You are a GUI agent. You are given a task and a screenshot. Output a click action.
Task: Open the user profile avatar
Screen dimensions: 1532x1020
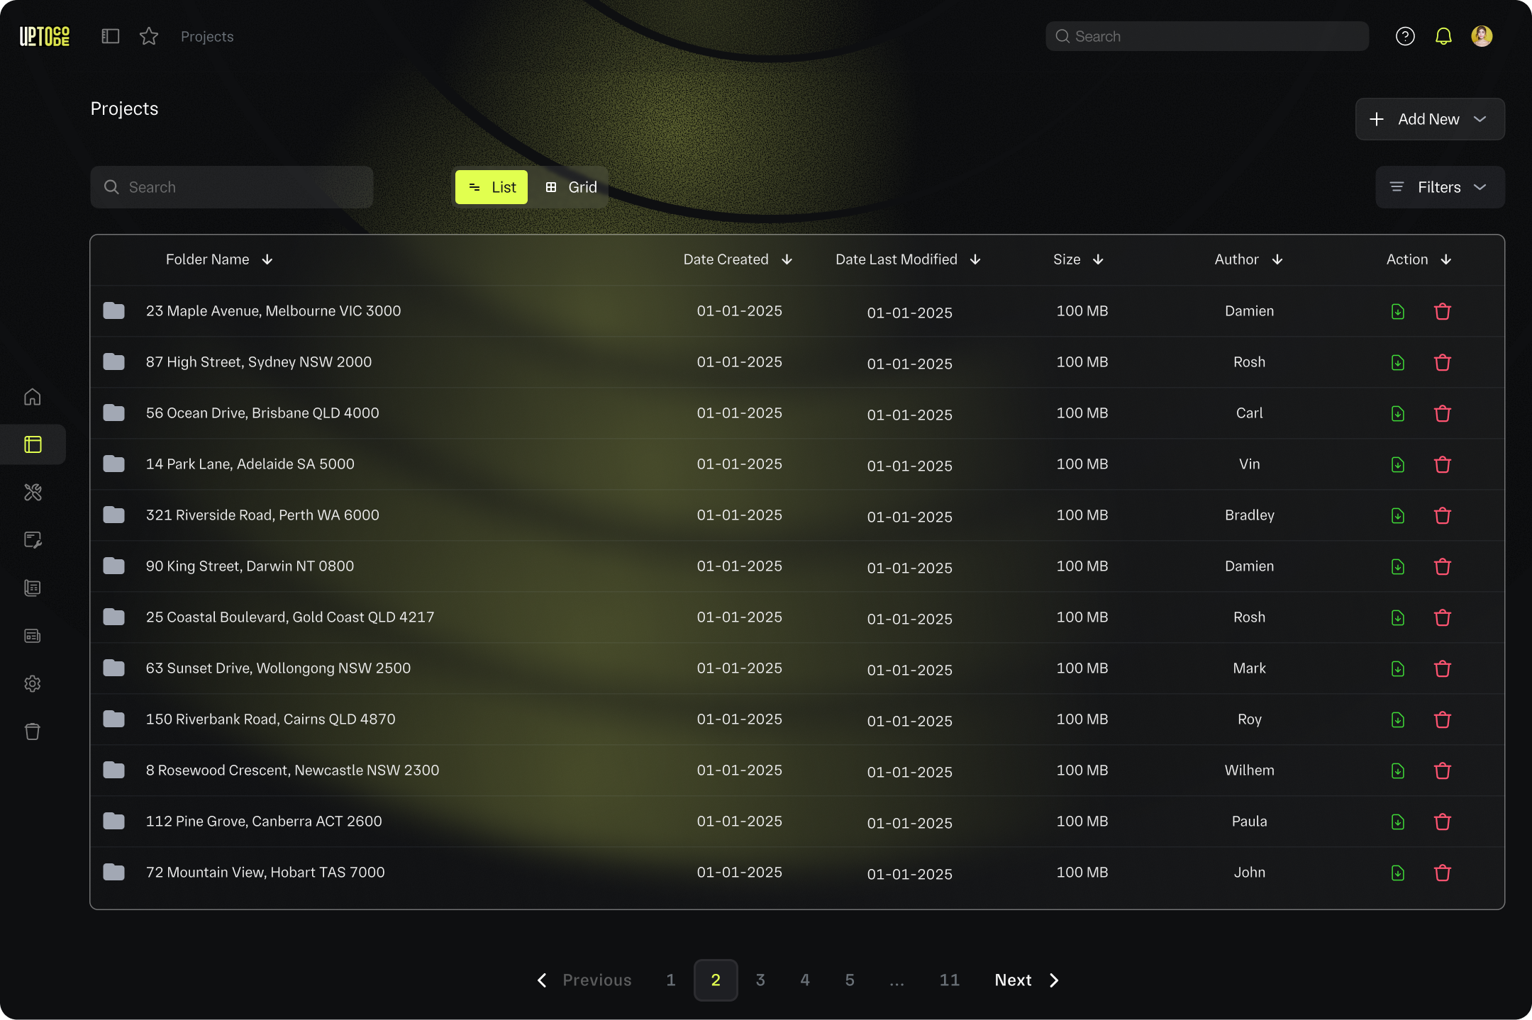pos(1482,36)
